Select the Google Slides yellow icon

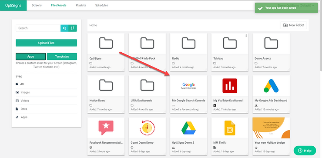click(230, 128)
